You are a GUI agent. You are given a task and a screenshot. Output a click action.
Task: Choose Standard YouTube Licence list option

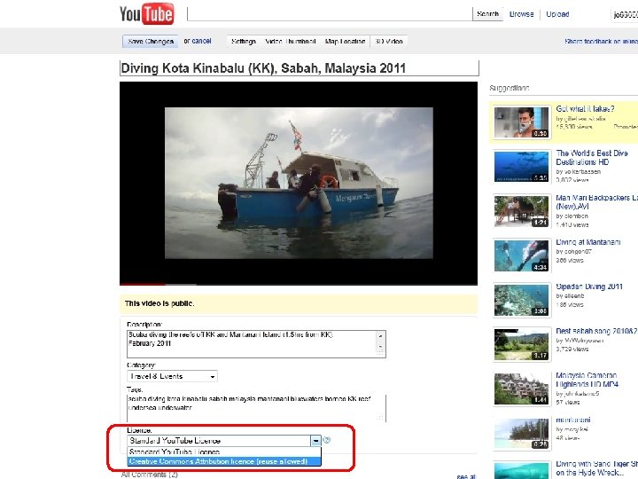(224, 452)
